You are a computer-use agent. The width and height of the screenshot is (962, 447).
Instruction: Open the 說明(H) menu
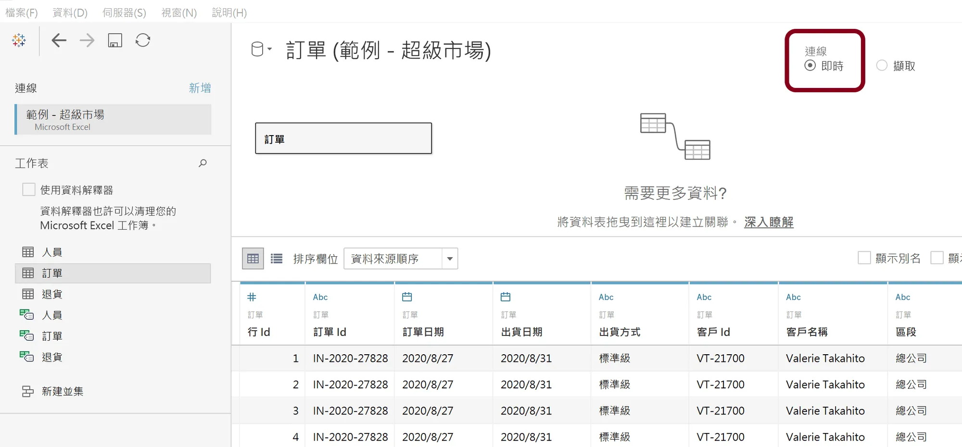(x=229, y=12)
